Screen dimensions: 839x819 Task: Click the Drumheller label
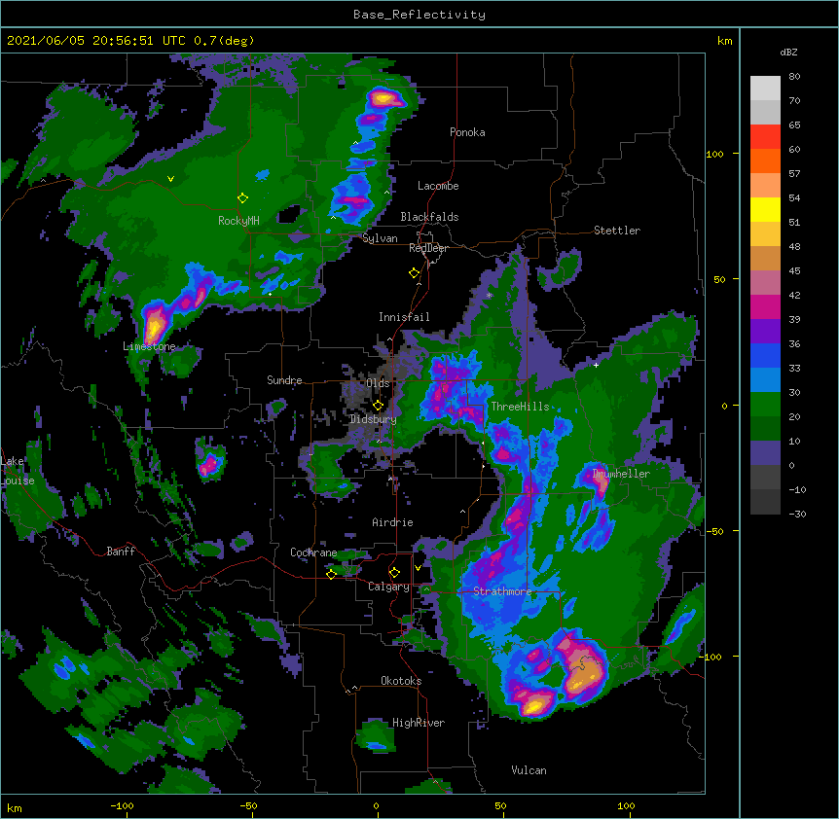tap(621, 474)
